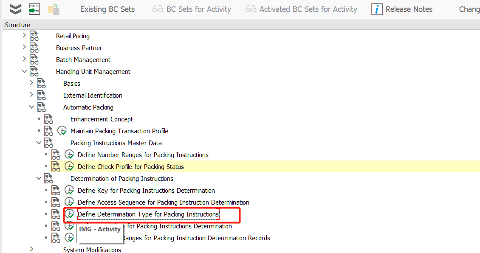The height and width of the screenshot is (253, 480).
Task: Collapse the Handling Unit Management node
Action: tap(24, 71)
